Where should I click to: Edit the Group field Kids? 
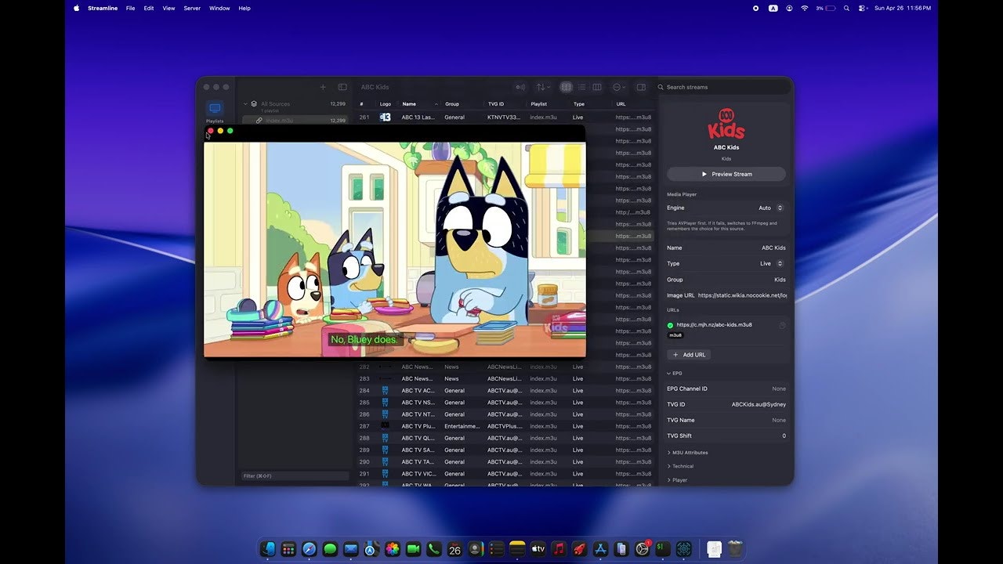(x=780, y=280)
